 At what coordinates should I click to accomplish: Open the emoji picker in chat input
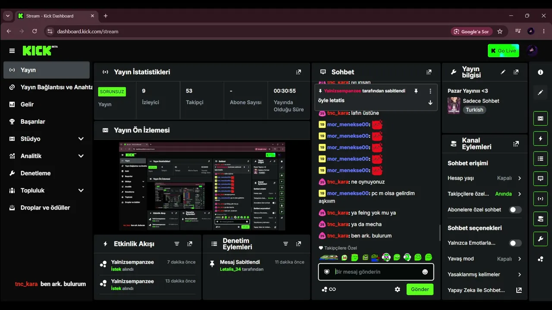click(x=425, y=272)
